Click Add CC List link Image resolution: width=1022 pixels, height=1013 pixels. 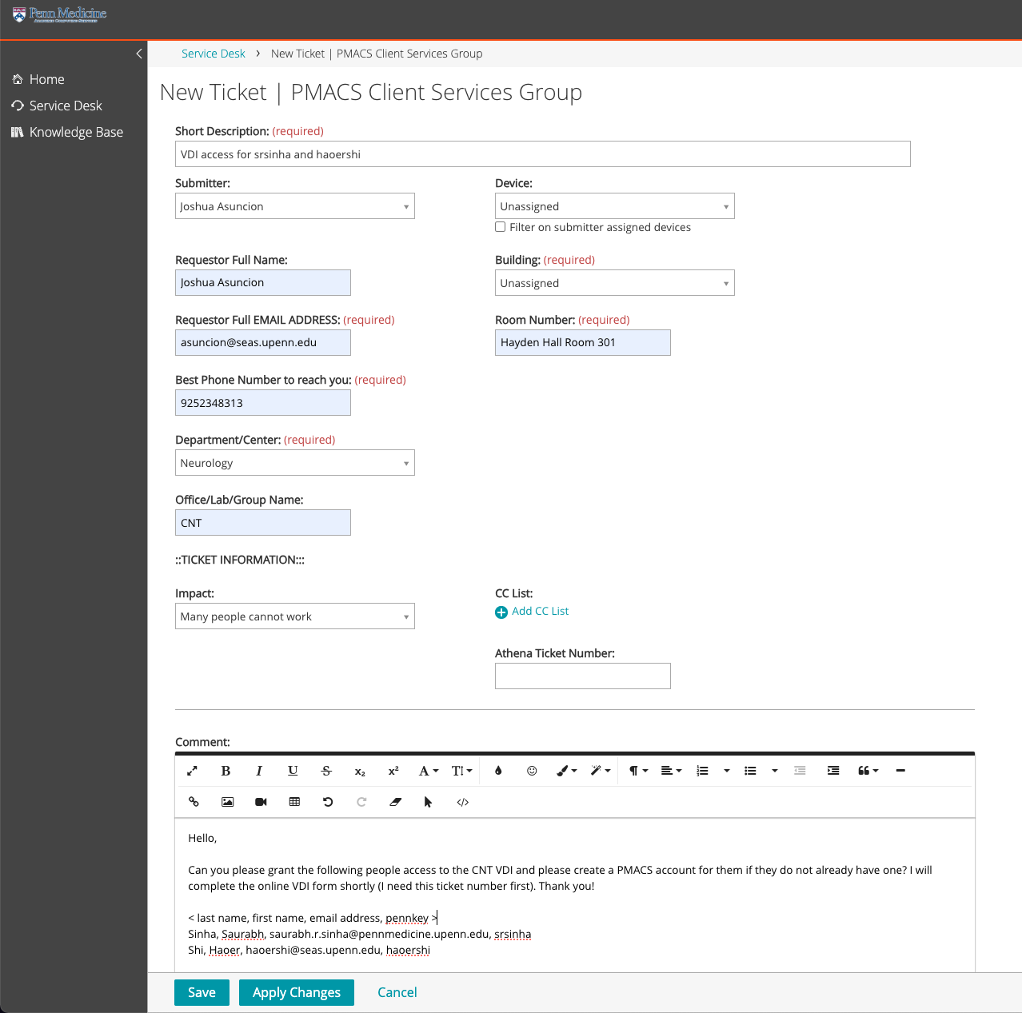532,612
